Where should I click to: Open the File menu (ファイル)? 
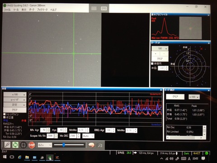(7, 10)
